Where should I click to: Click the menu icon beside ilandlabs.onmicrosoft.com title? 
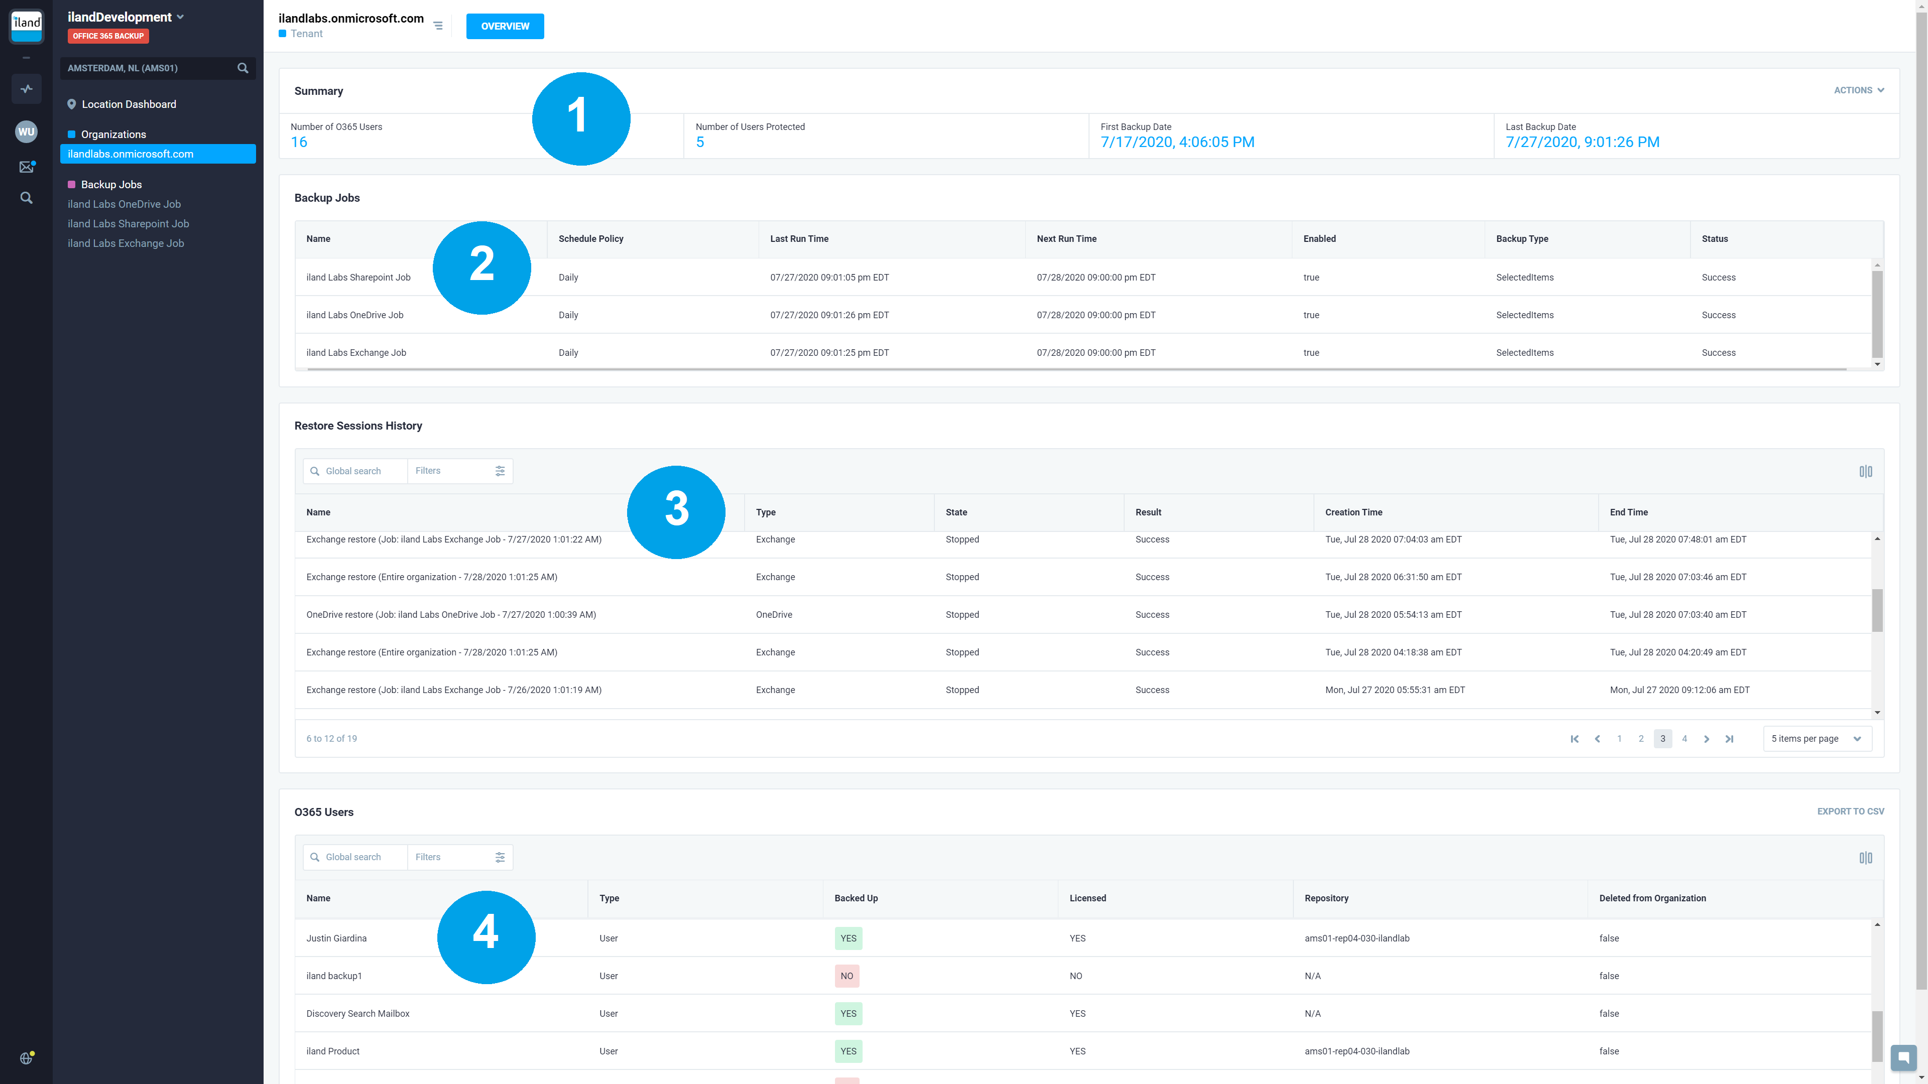pos(438,26)
